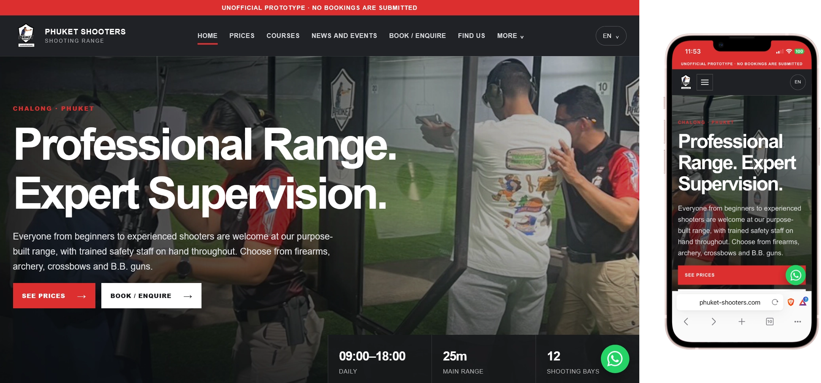Tap the Brave shield icon in phone browser
This screenshot has width=821, height=383.
tap(791, 302)
